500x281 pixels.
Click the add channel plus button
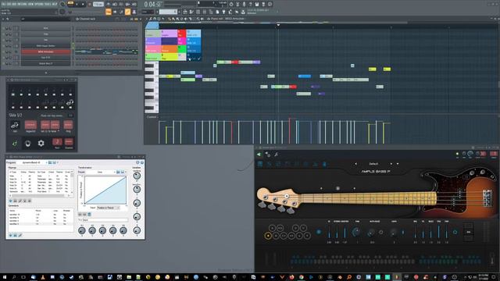[x=45, y=73]
